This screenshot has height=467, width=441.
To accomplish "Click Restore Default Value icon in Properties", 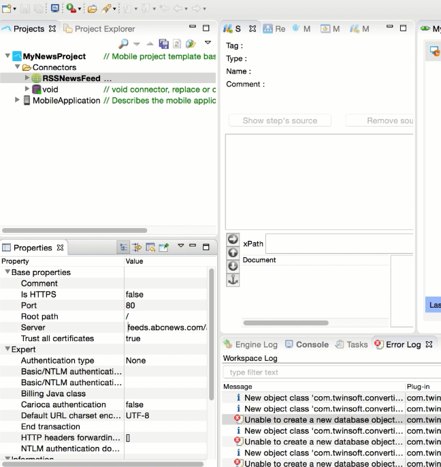I will click(x=150, y=247).
